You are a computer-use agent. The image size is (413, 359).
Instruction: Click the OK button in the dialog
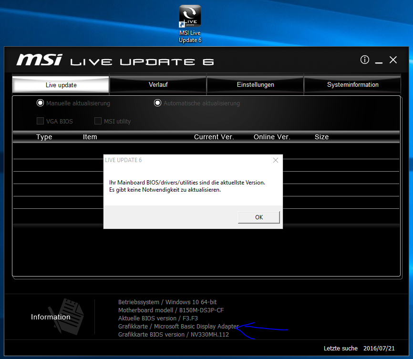[259, 217]
